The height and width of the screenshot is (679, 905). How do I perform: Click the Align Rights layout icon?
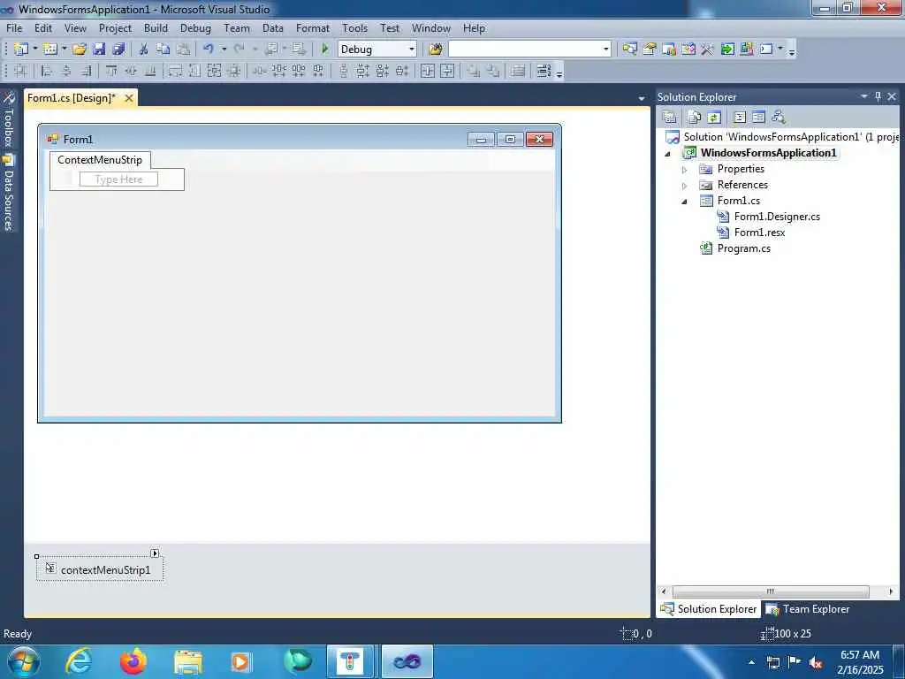(x=86, y=71)
